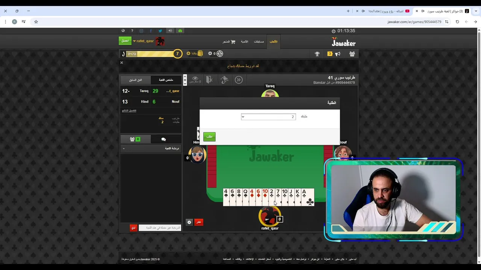481x270 pixels.
Task: Select the 10 of diamonds card
Action: click(x=265, y=197)
